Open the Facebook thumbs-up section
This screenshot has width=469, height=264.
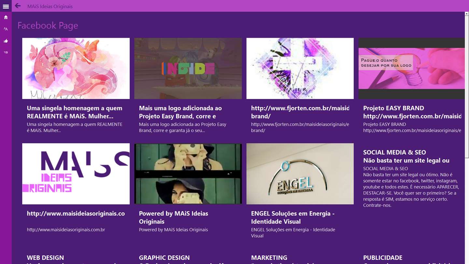pyautogui.click(x=6, y=41)
